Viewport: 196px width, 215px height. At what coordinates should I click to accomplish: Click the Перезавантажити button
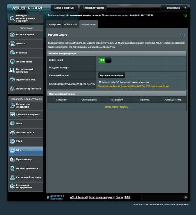coord(93,8)
